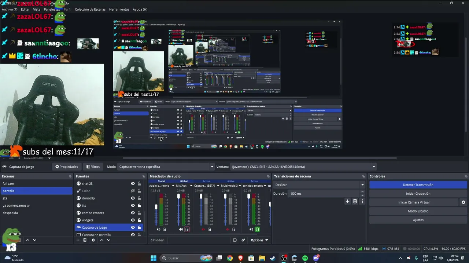
Task: Undock the Fuentes panel
Action: click(143, 176)
